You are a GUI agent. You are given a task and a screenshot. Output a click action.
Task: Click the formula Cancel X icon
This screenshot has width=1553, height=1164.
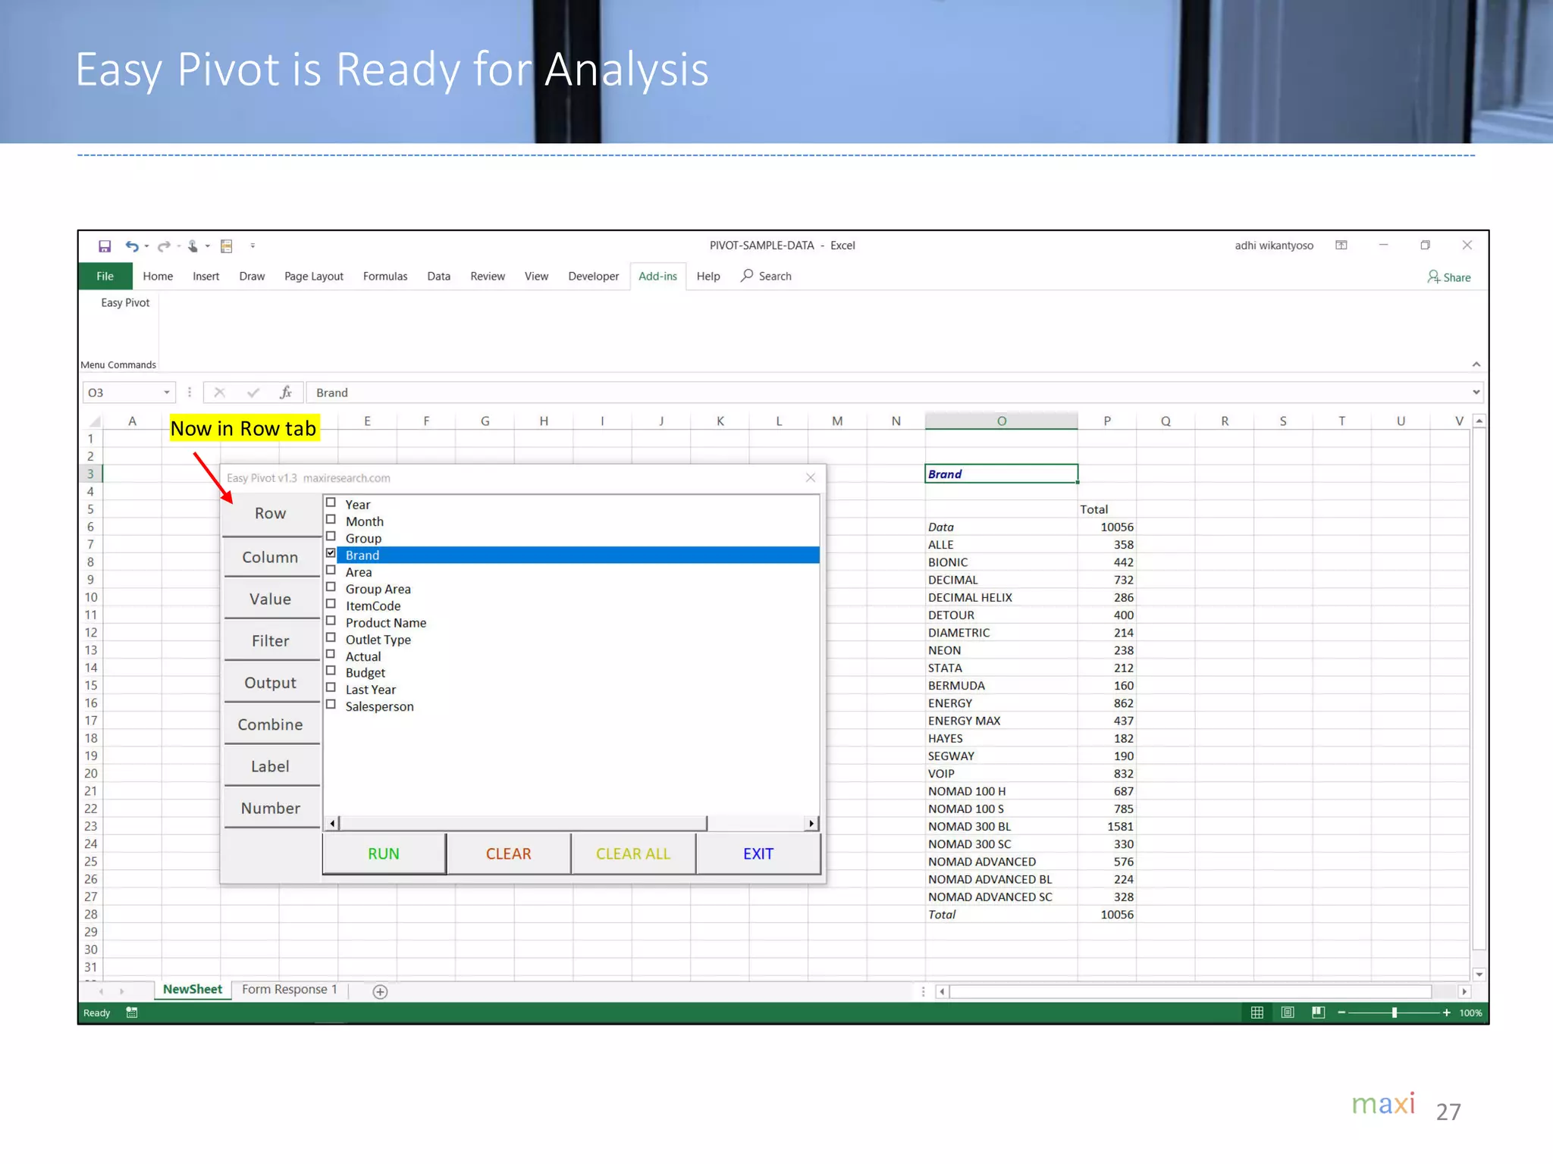pos(220,393)
